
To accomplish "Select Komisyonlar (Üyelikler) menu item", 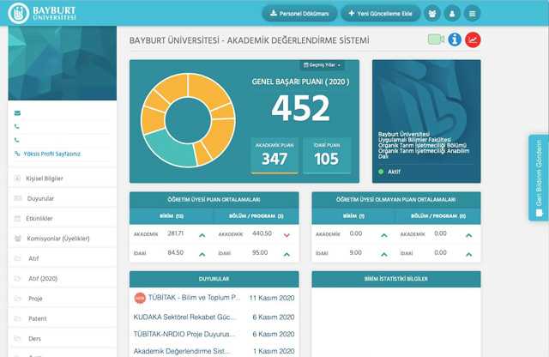I will point(59,239).
